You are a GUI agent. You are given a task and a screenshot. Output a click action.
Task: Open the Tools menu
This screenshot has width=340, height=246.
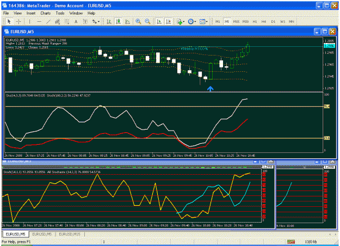tap(60, 13)
